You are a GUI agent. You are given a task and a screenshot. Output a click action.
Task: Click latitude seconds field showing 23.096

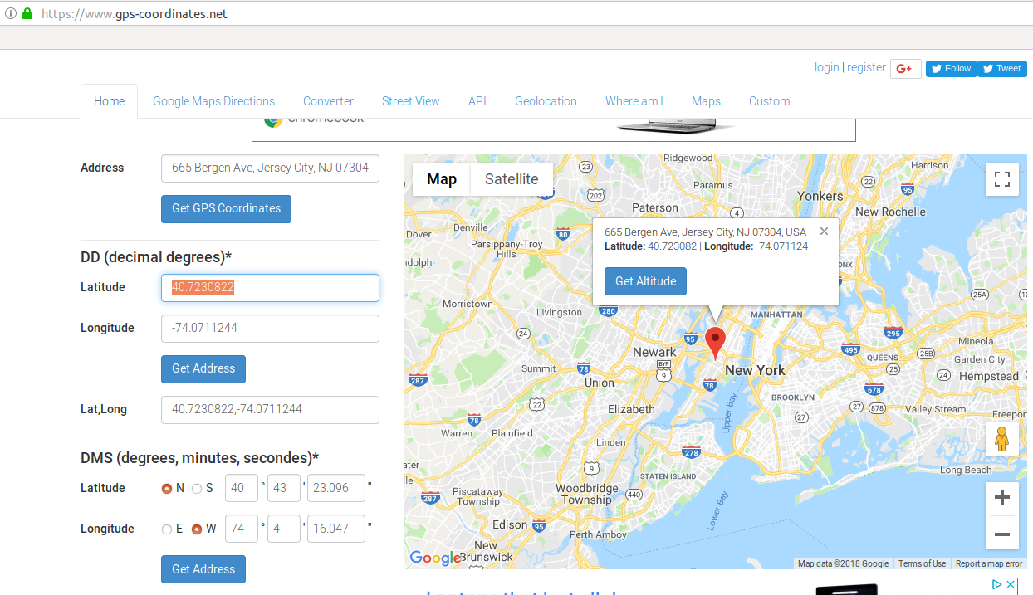(336, 488)
